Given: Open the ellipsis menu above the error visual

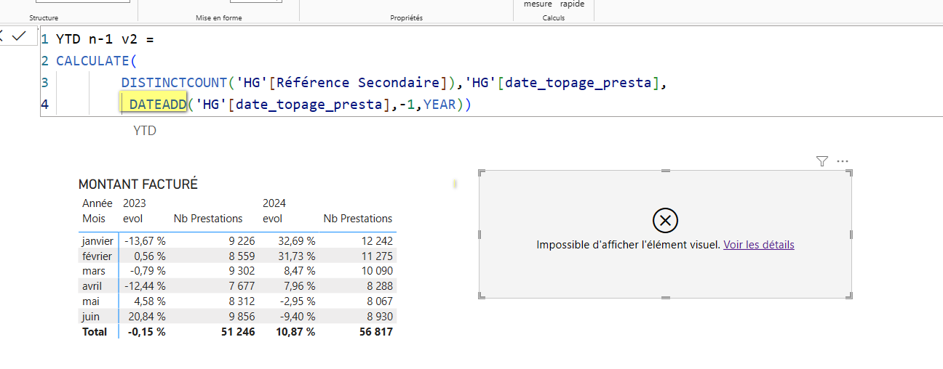Looking at the screenshot, I should [x=843, y=161].
